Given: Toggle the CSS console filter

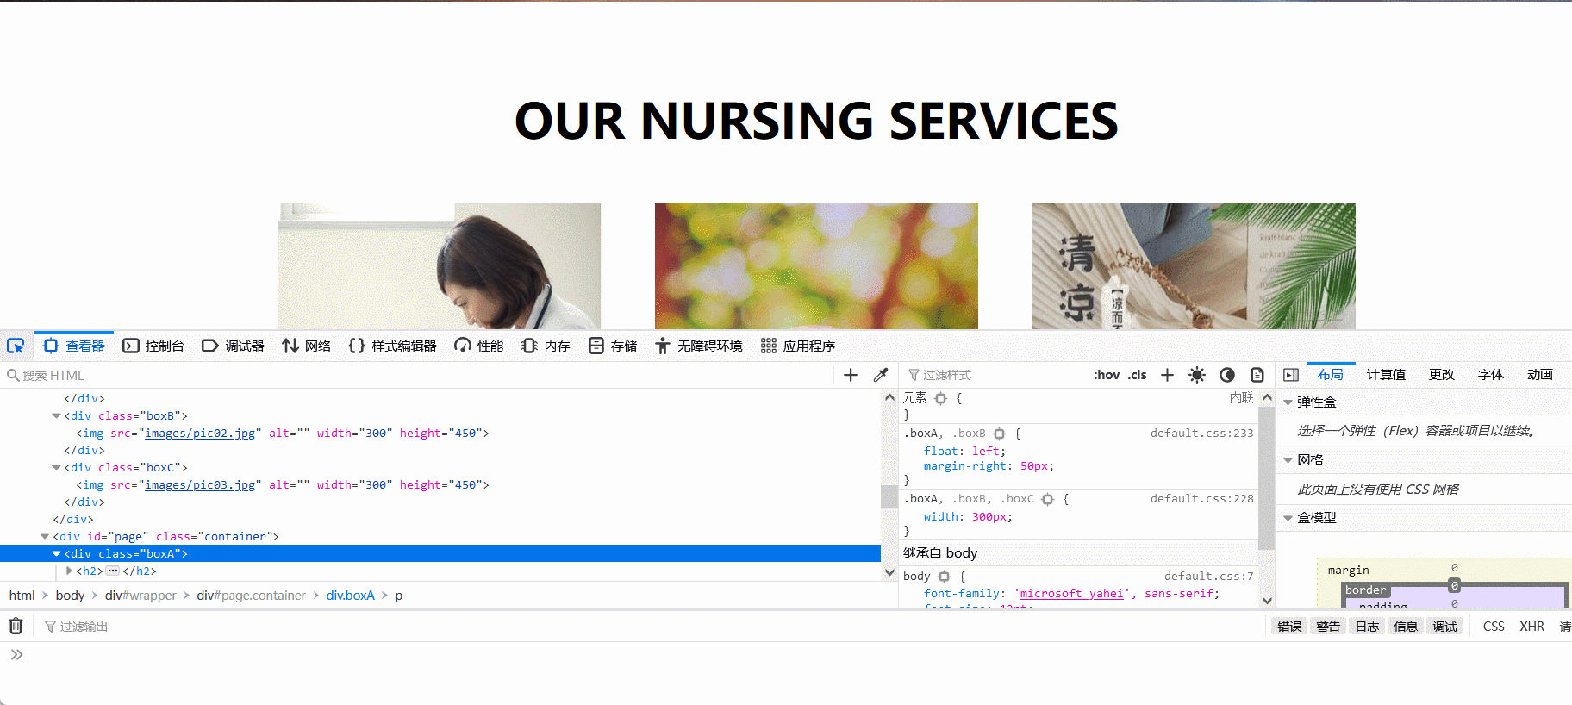Looking at the screenshot, I should tap(1494, 627).
